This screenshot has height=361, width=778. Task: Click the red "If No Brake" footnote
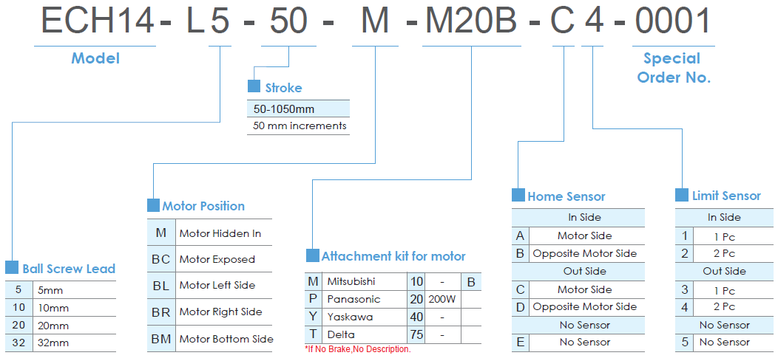point(357,349)
